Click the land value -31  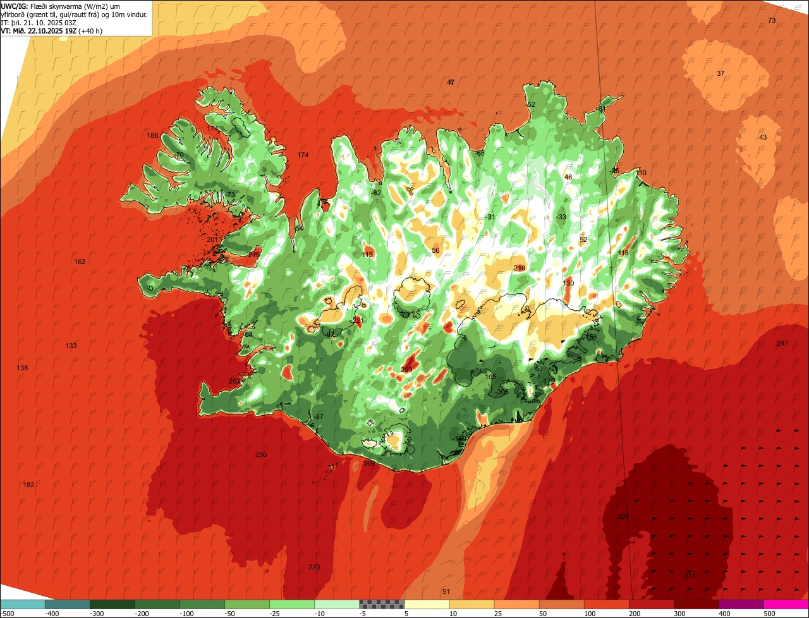pos(490,217)
